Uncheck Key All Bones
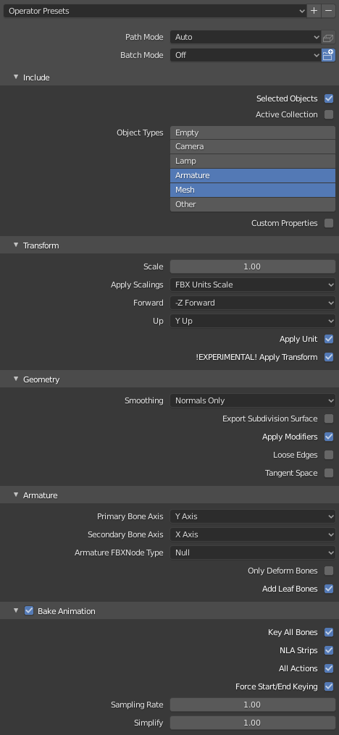Viewport: 339px width, 735px height. pyautogui.click(x=329, y=632)
